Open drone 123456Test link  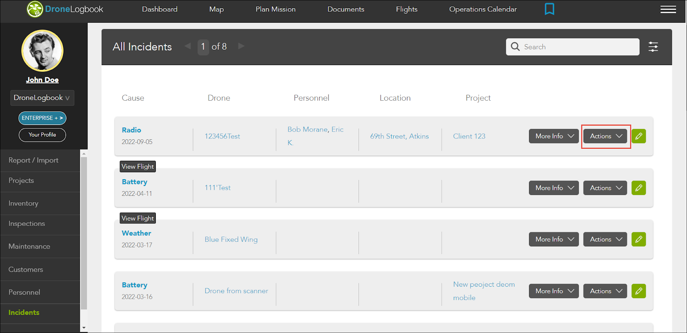[x=222, y=136]
